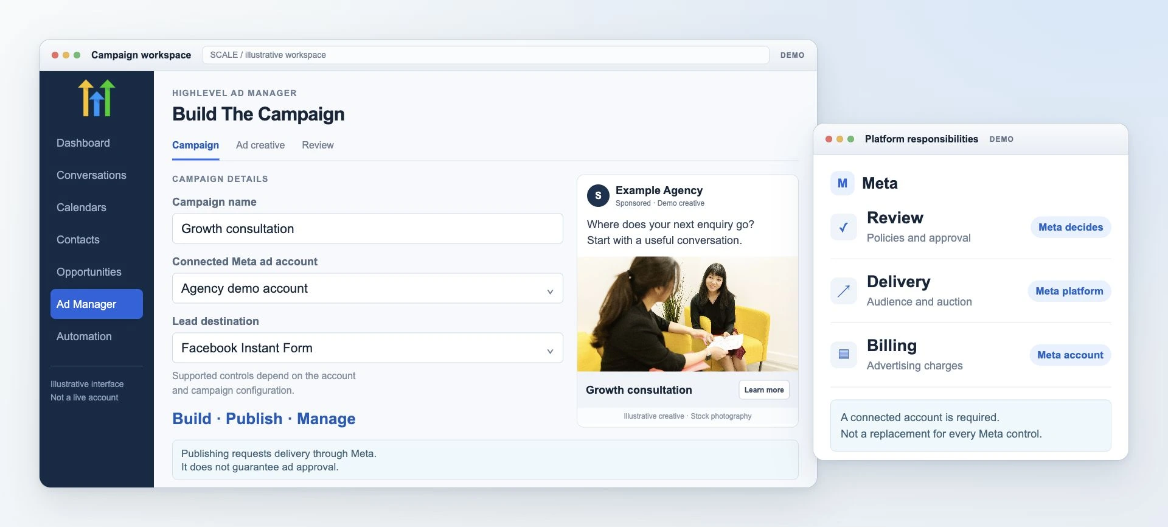Click 'Audience and auction' text under Delivery
Screen dimensions: 1168x527
click(919, 302)
